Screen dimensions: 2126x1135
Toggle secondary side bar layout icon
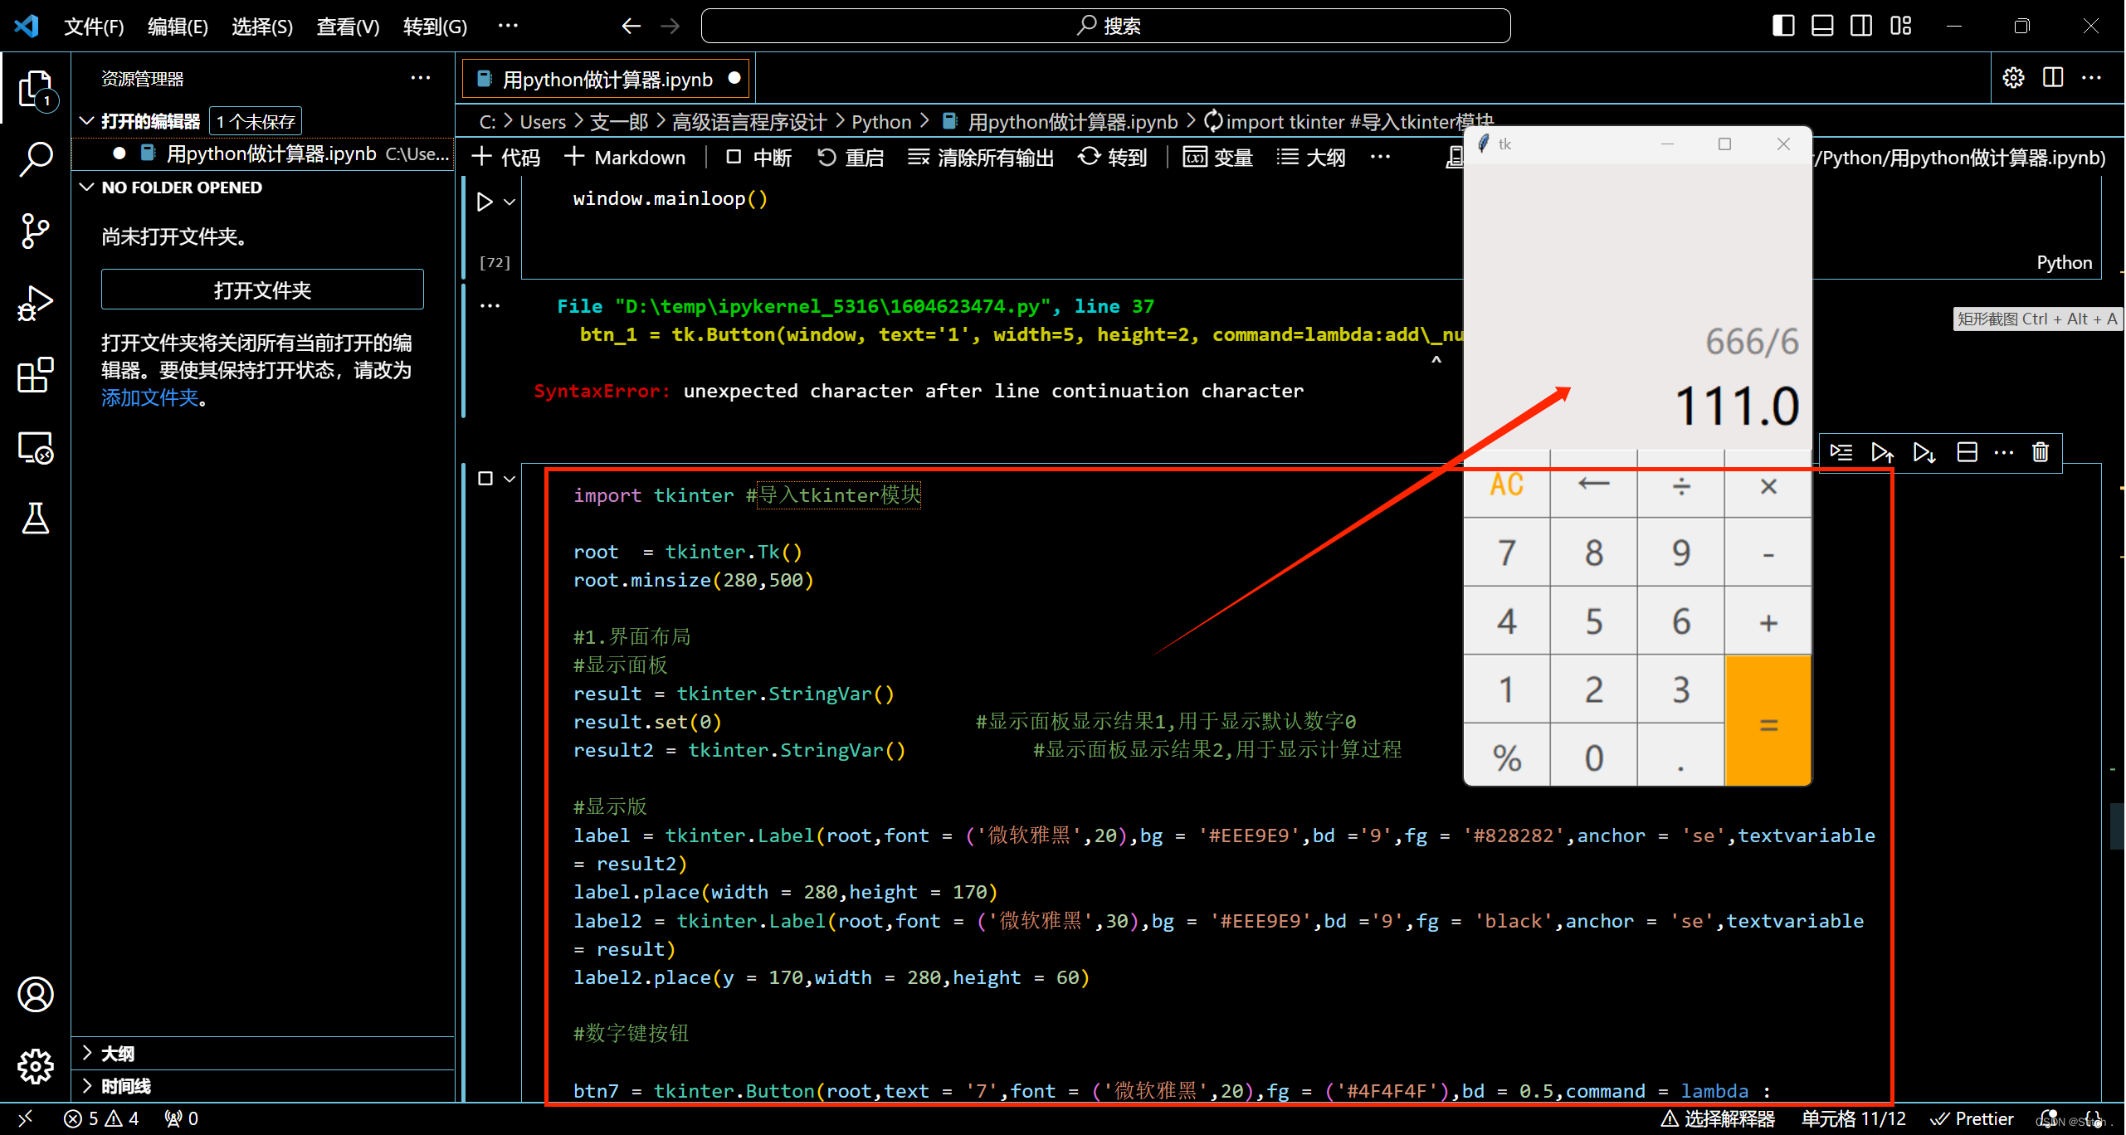coord(1861,26)
